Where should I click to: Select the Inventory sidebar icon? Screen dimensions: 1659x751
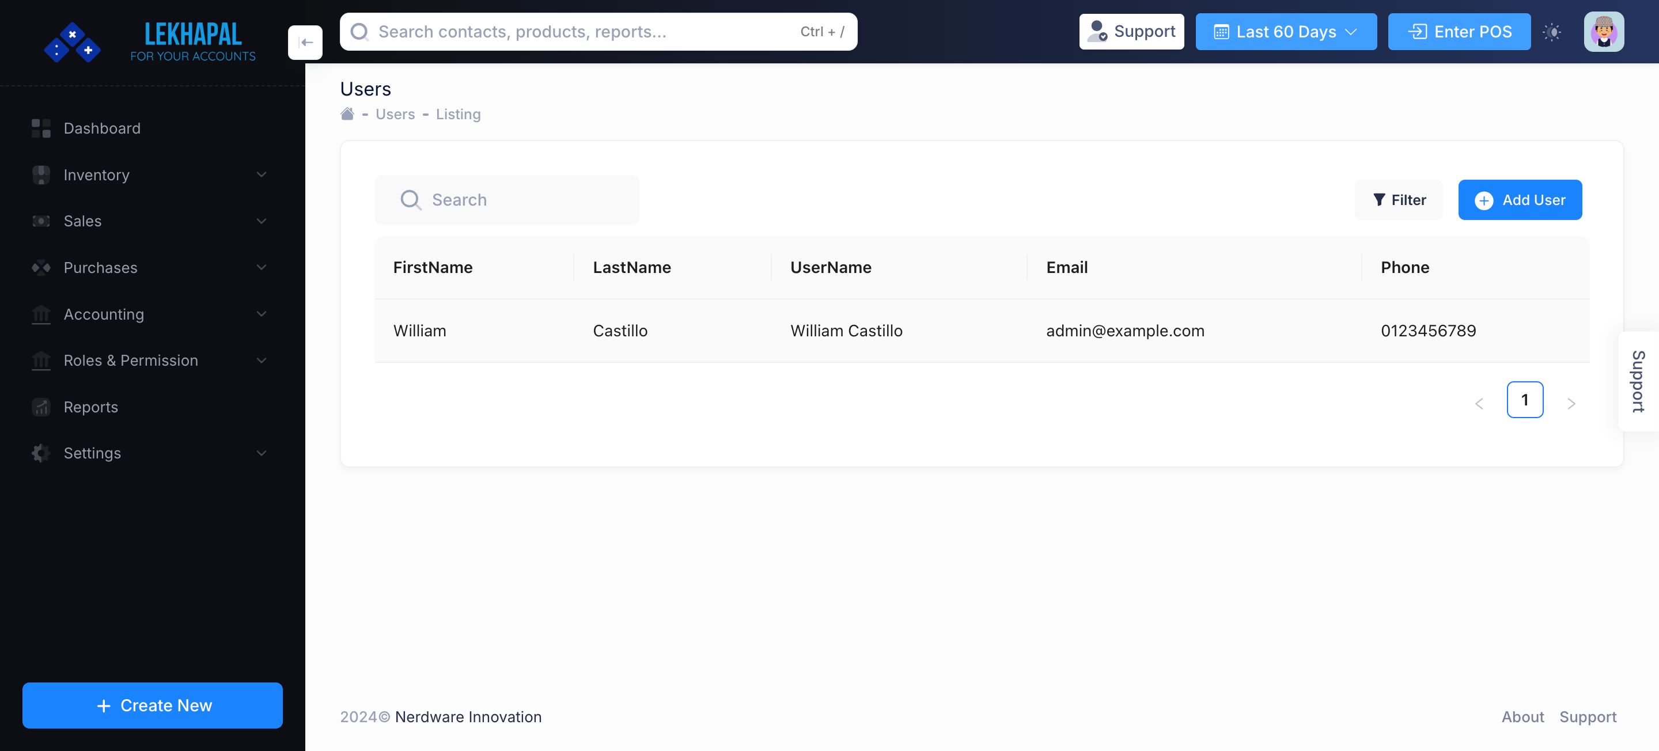click(x=40, y=175)
